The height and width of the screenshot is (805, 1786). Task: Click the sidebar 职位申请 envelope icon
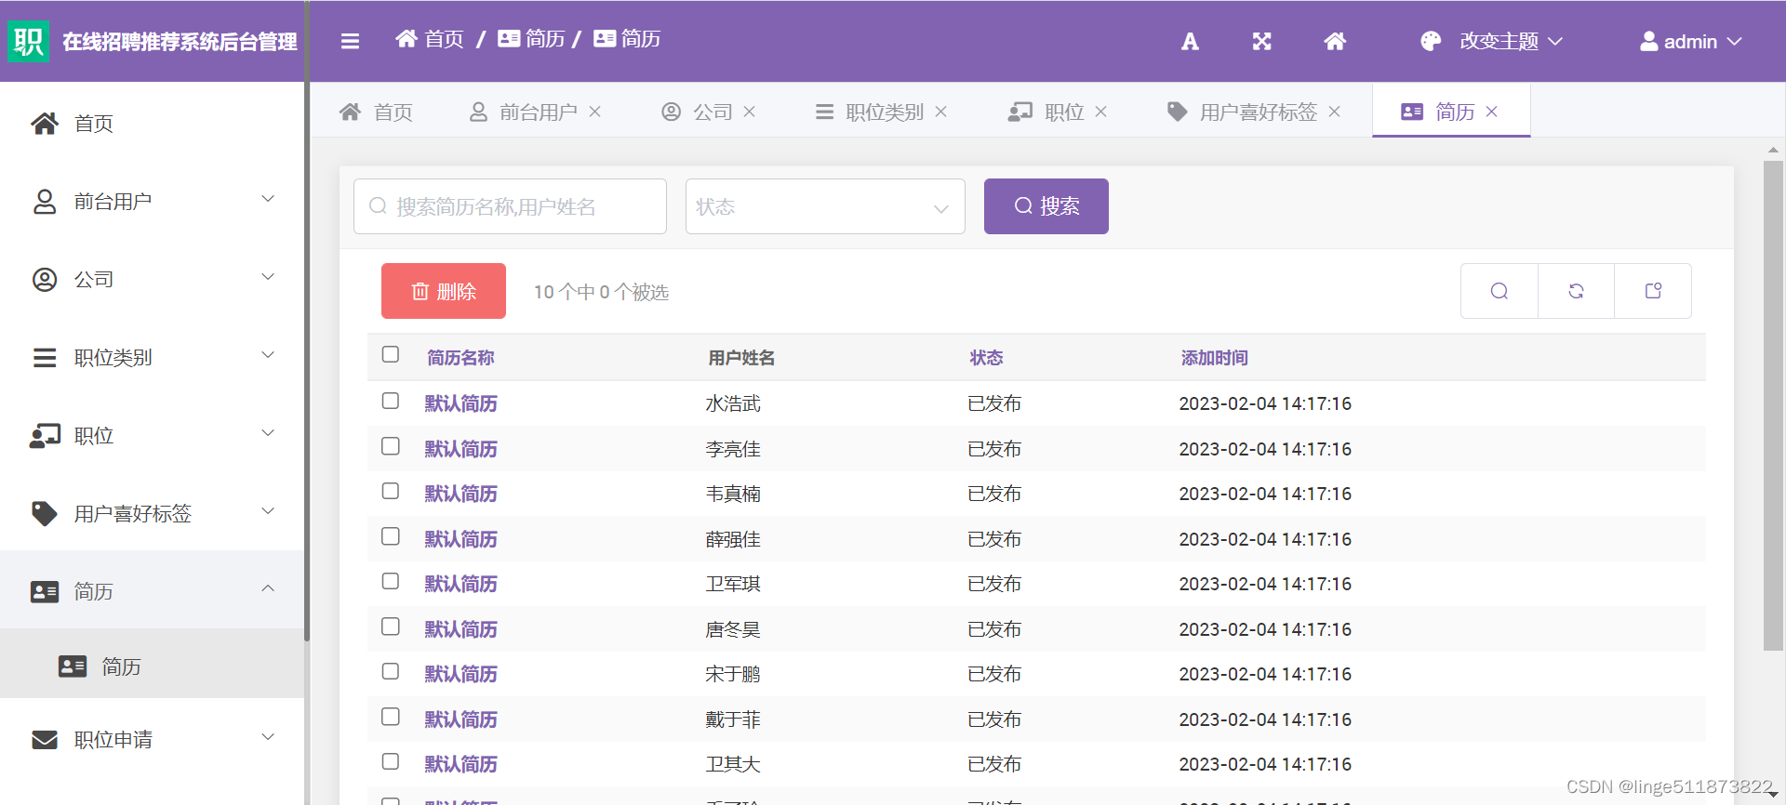[x=45, y=740]
